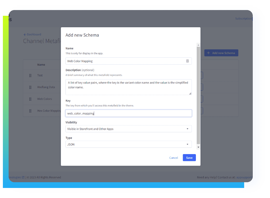Click the plus icon on Add new Schema

(x=209, y=53)
